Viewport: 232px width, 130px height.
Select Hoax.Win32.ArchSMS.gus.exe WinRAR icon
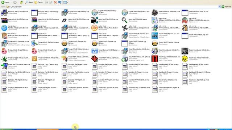[34, 20]
